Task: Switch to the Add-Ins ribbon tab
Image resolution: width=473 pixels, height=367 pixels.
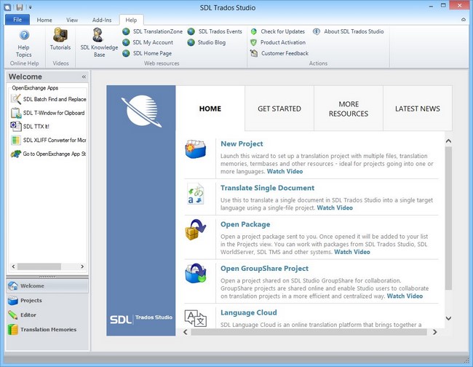Action: 102,20
